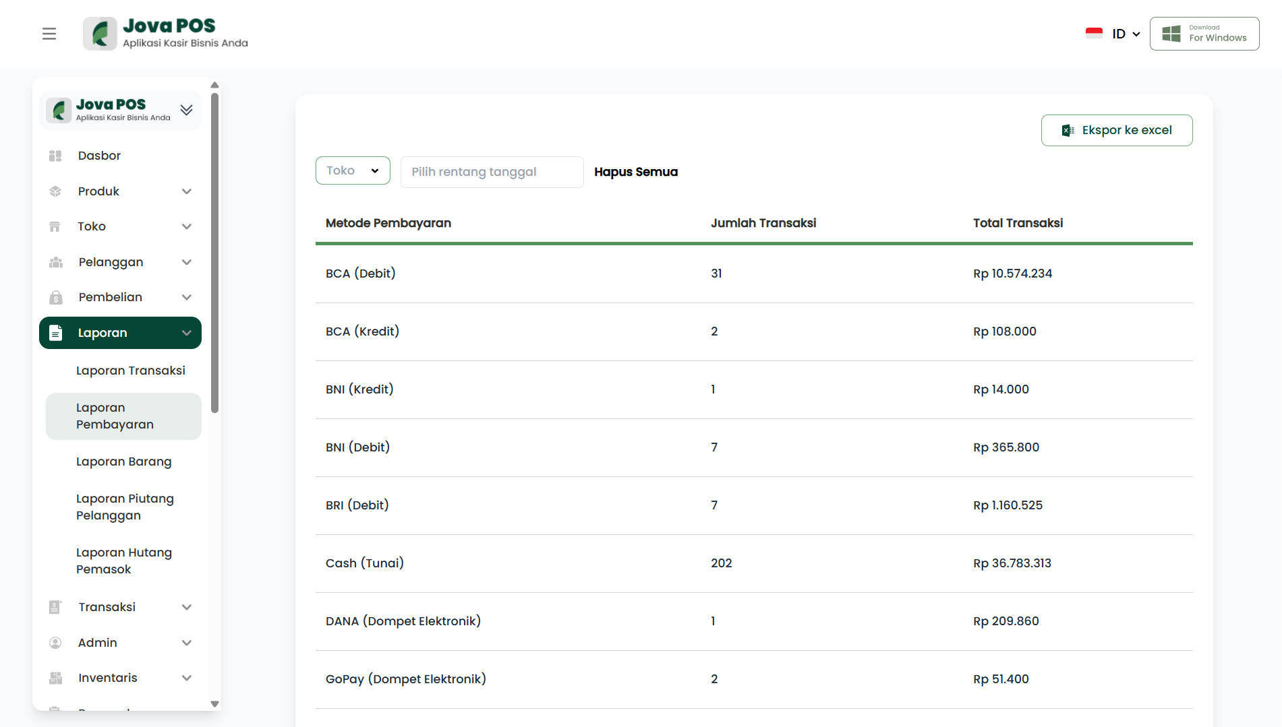This screenshot has width=1282, height=727.
Task: Open Laporan Transaksi report
Action: [x=130, y=371]
